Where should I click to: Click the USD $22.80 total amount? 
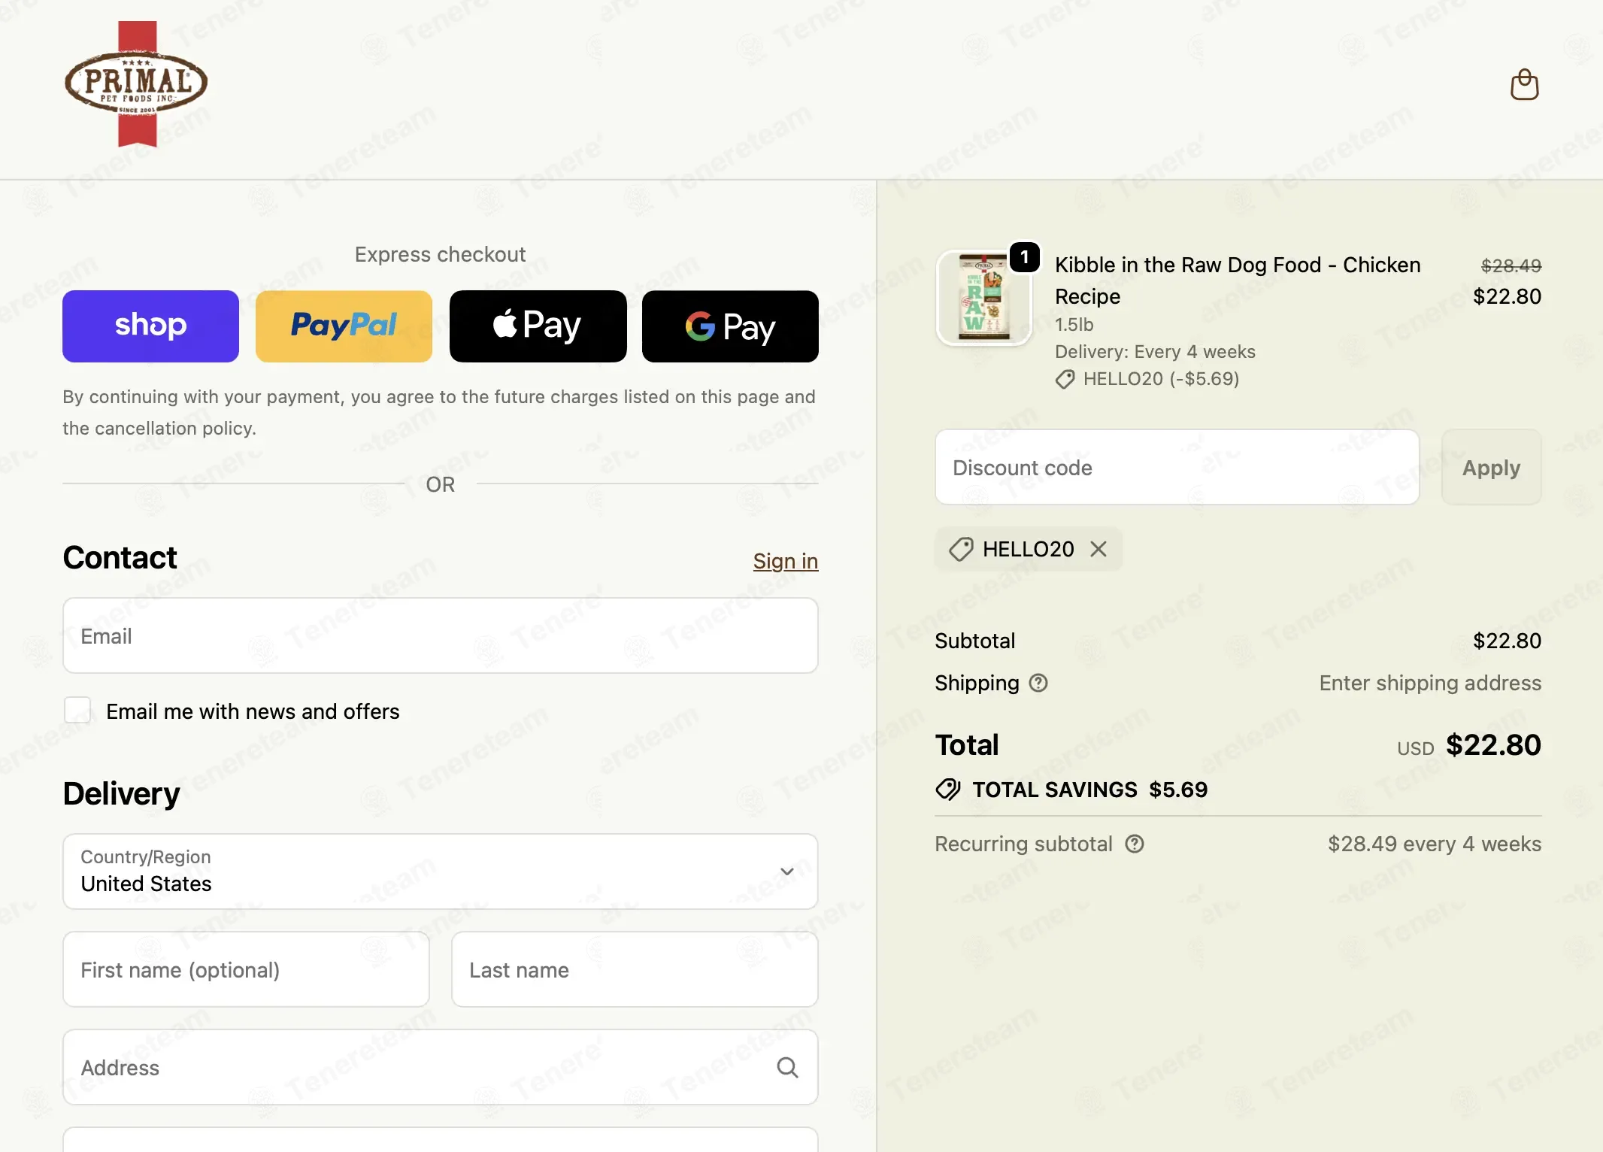click(1469, 745)
